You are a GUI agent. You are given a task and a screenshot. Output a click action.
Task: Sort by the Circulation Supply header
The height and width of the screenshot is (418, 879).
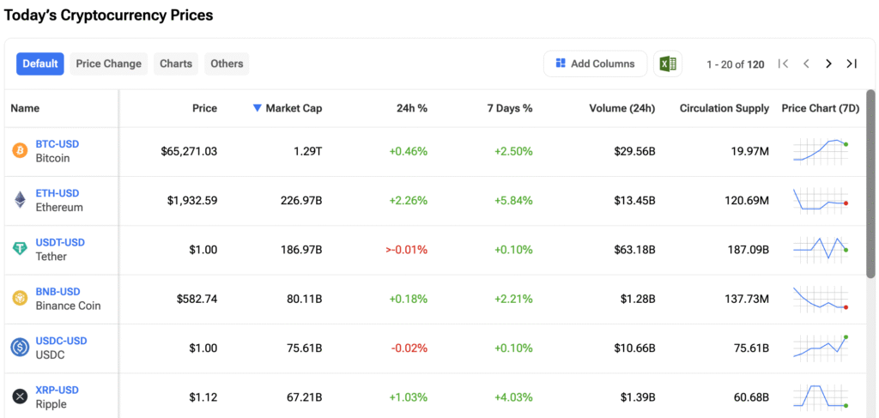(724, 109)
